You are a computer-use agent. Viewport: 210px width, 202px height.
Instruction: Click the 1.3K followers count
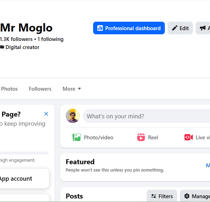tap(16, 39)
